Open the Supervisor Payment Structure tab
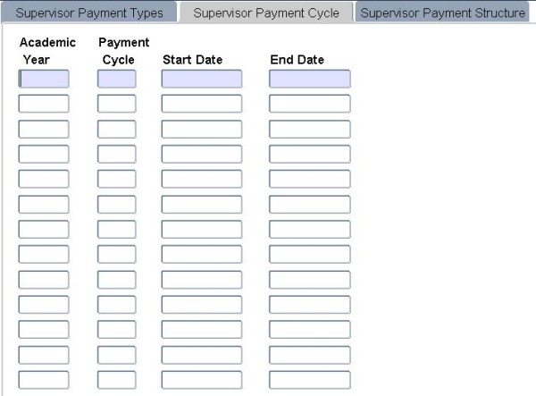Screen dimensions: 536x396 [x=443, y=13]
